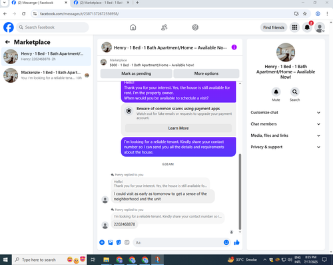Click weather 33°C Smoke widget
Image resolution: width=333 pixels, height=265 pixels.
click(242, 260)
